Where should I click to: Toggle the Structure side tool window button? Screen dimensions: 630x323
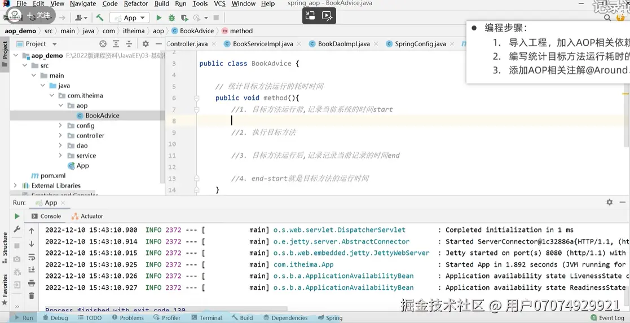[5, 247]
